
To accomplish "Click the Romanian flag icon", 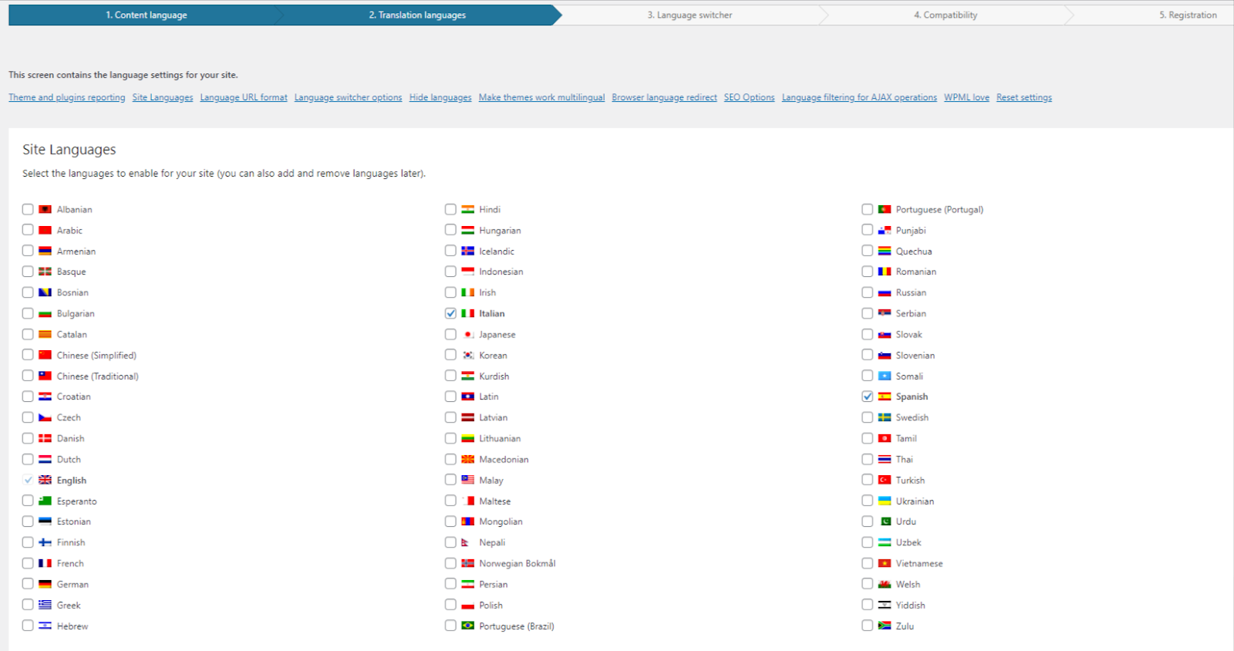I will coord(885,272).
